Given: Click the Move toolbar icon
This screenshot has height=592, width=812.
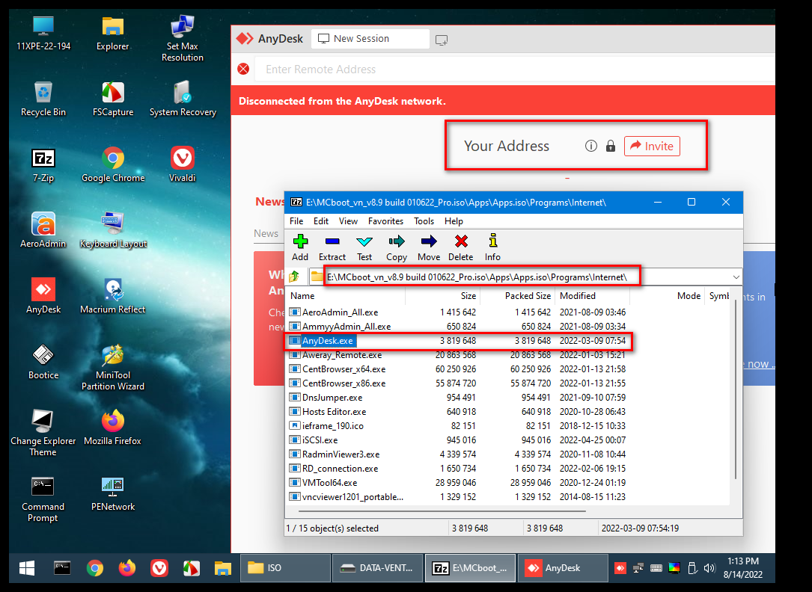Looking at the screenshot, I should pos(429,247).
